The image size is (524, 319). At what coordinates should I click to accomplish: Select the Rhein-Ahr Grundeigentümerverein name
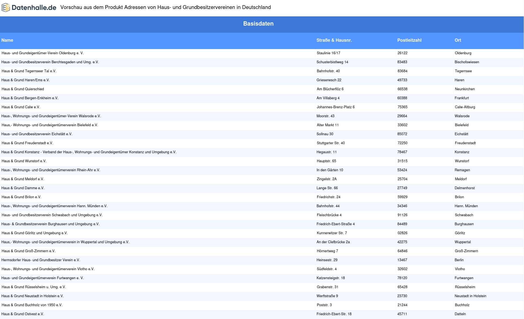point(51,170)
